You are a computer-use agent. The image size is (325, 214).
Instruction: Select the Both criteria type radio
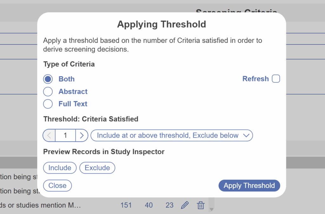point(48,79)
